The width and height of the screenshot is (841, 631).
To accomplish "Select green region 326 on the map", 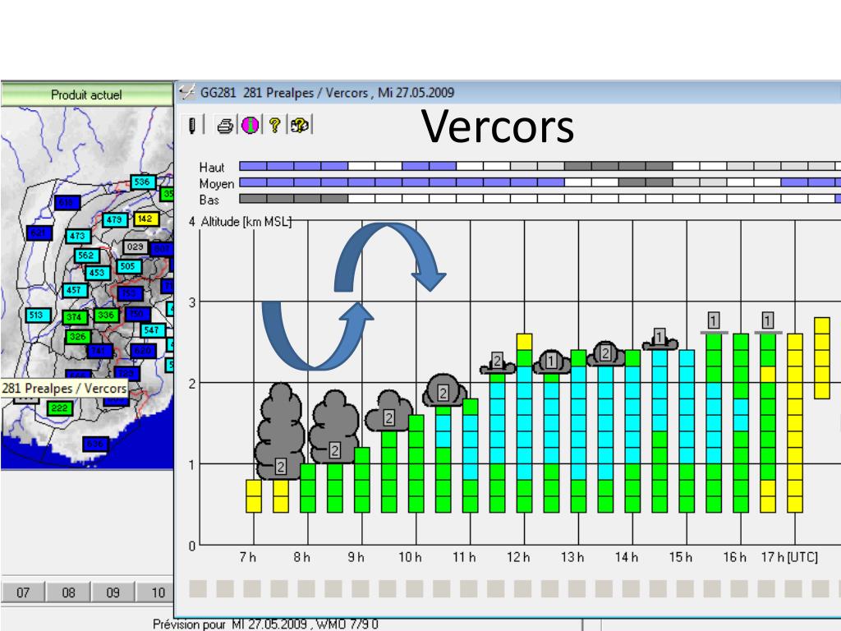I will (78, 337).
